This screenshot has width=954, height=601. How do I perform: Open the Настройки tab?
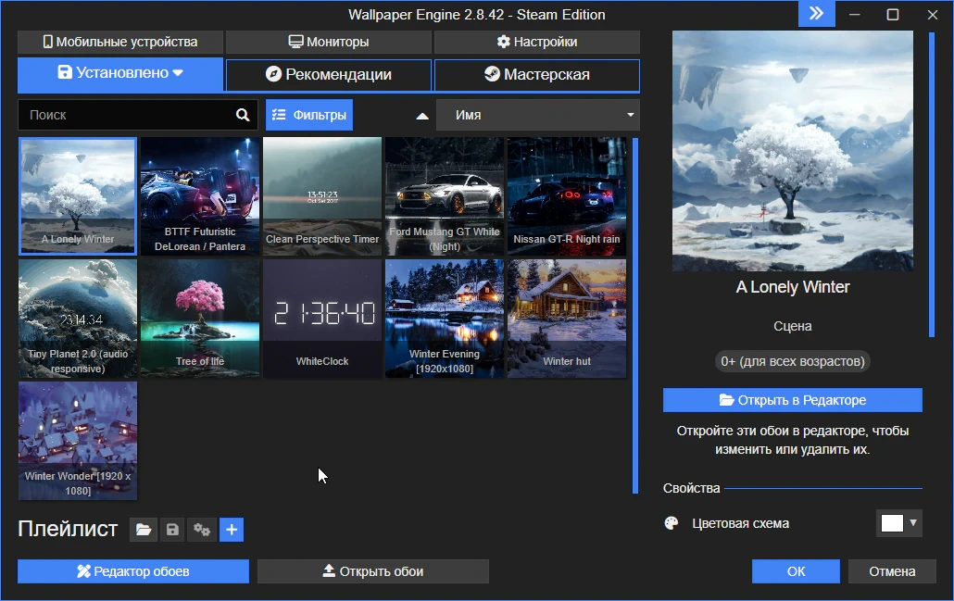[x=537, y=42]
